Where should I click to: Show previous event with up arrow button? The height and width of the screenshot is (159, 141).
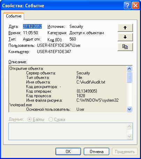125,28
